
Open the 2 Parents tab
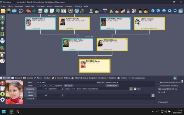pyautogui.click(x=58, y=78)
